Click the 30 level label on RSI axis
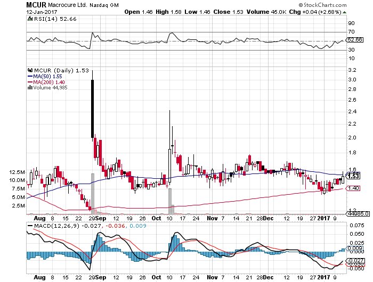373x282 pixels. point(351,50)
